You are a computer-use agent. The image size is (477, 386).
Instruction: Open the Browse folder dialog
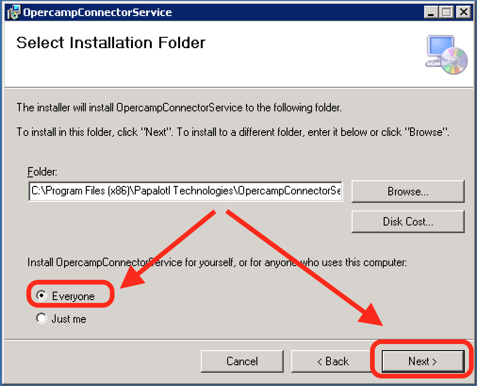click(x=408, y=192)
